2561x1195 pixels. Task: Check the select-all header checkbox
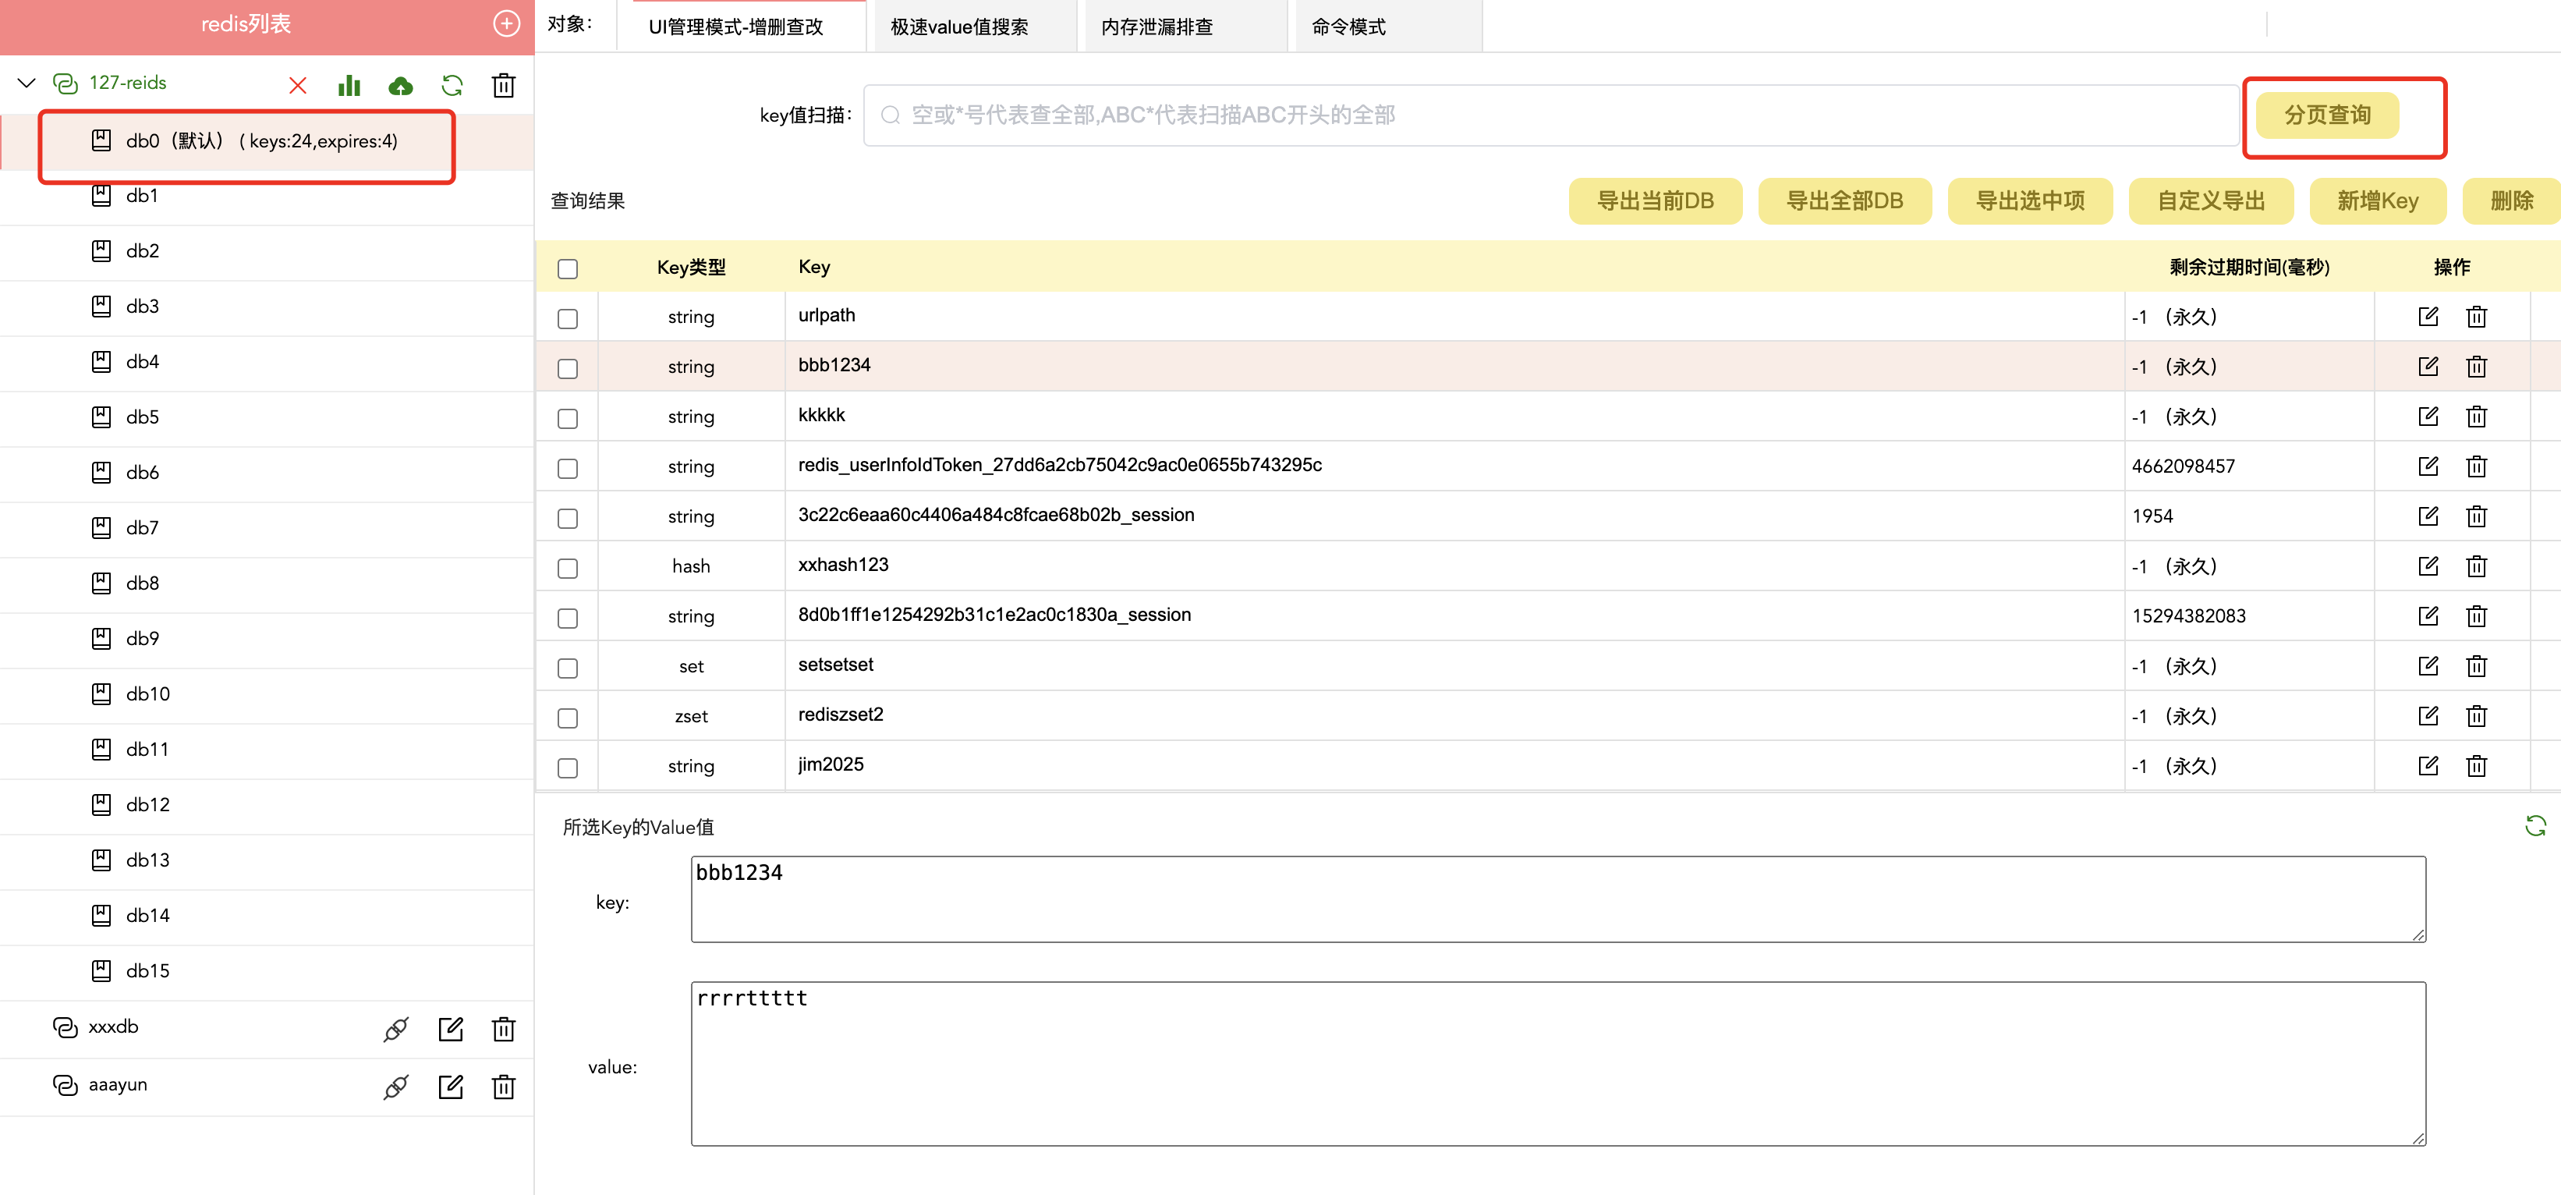568,268
